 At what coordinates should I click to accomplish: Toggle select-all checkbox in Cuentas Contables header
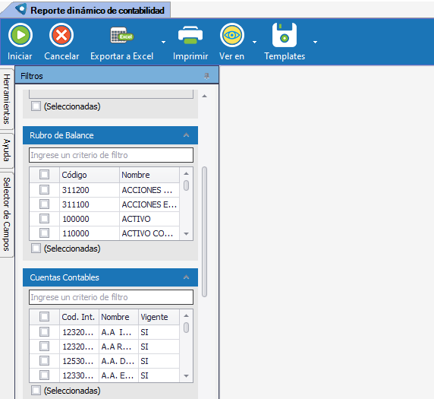click(44, 317)
